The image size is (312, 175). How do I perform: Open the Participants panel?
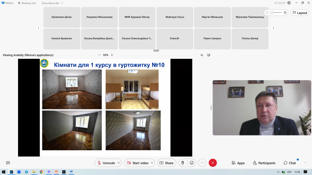point(264,163)
